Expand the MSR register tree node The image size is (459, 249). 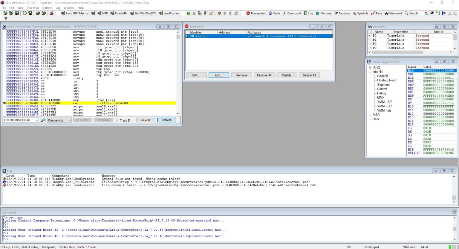[370, 115]
